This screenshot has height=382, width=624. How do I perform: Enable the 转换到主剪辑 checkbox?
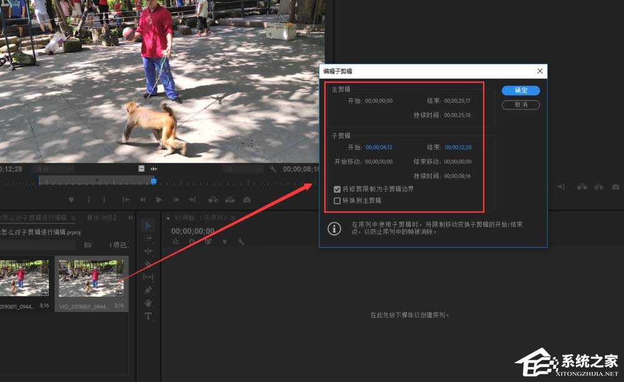(337, 202)
